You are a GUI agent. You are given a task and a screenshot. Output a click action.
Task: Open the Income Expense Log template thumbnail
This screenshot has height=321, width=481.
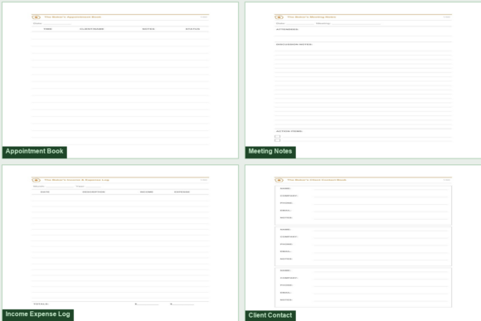pos(120,243)
